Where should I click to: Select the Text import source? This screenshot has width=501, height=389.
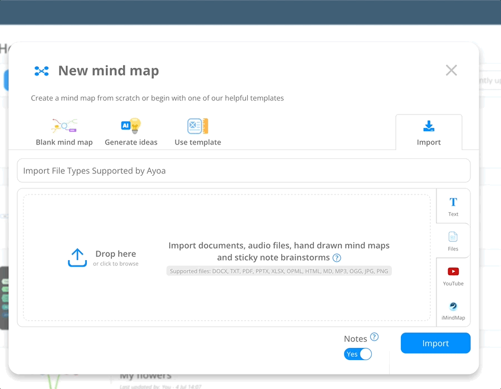[x=453, y=206]
